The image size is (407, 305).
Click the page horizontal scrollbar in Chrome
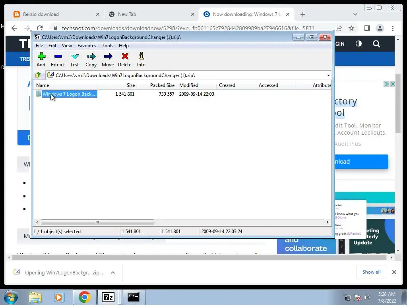[x=200, y=257]
